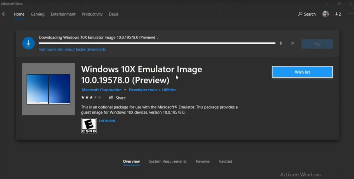Click the disabled Play button
Image resolution: width=354 pixels, height=179 pixels.
317,44
